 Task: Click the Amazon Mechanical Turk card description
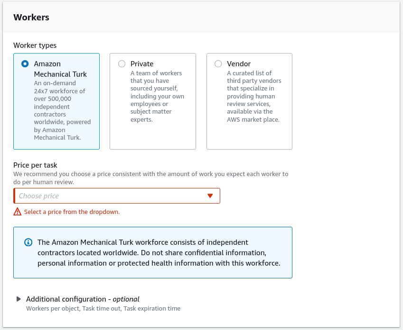(x=62, y=110)
